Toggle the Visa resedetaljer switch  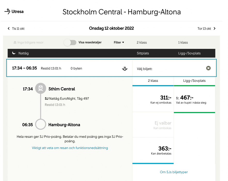(x=70, y=42)
